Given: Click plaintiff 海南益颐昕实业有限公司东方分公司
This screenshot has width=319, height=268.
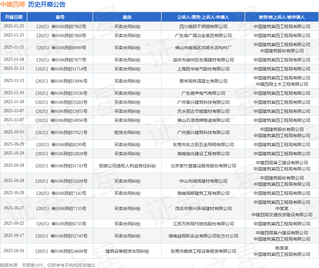Looking at the screenshot, I should click(203, 236).
